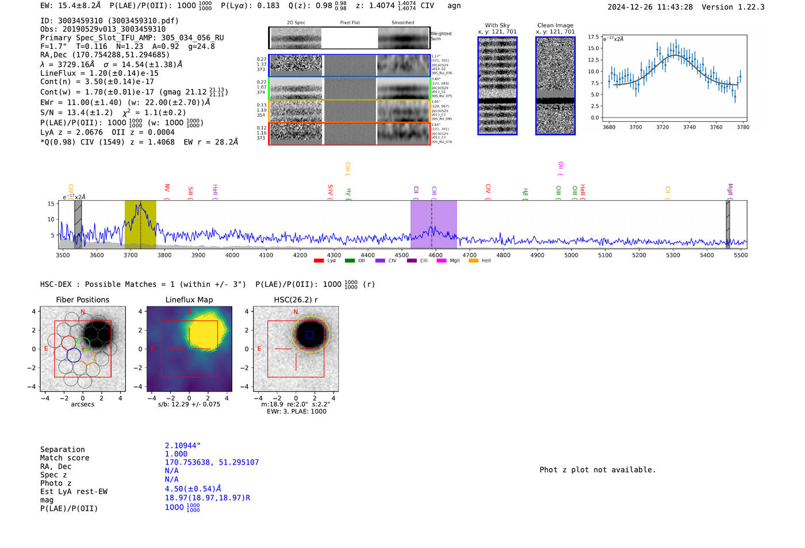805x548 pixels.
Task: Open the red-bordered fiber 2D Spec image
Action: [x=296, y=134]
